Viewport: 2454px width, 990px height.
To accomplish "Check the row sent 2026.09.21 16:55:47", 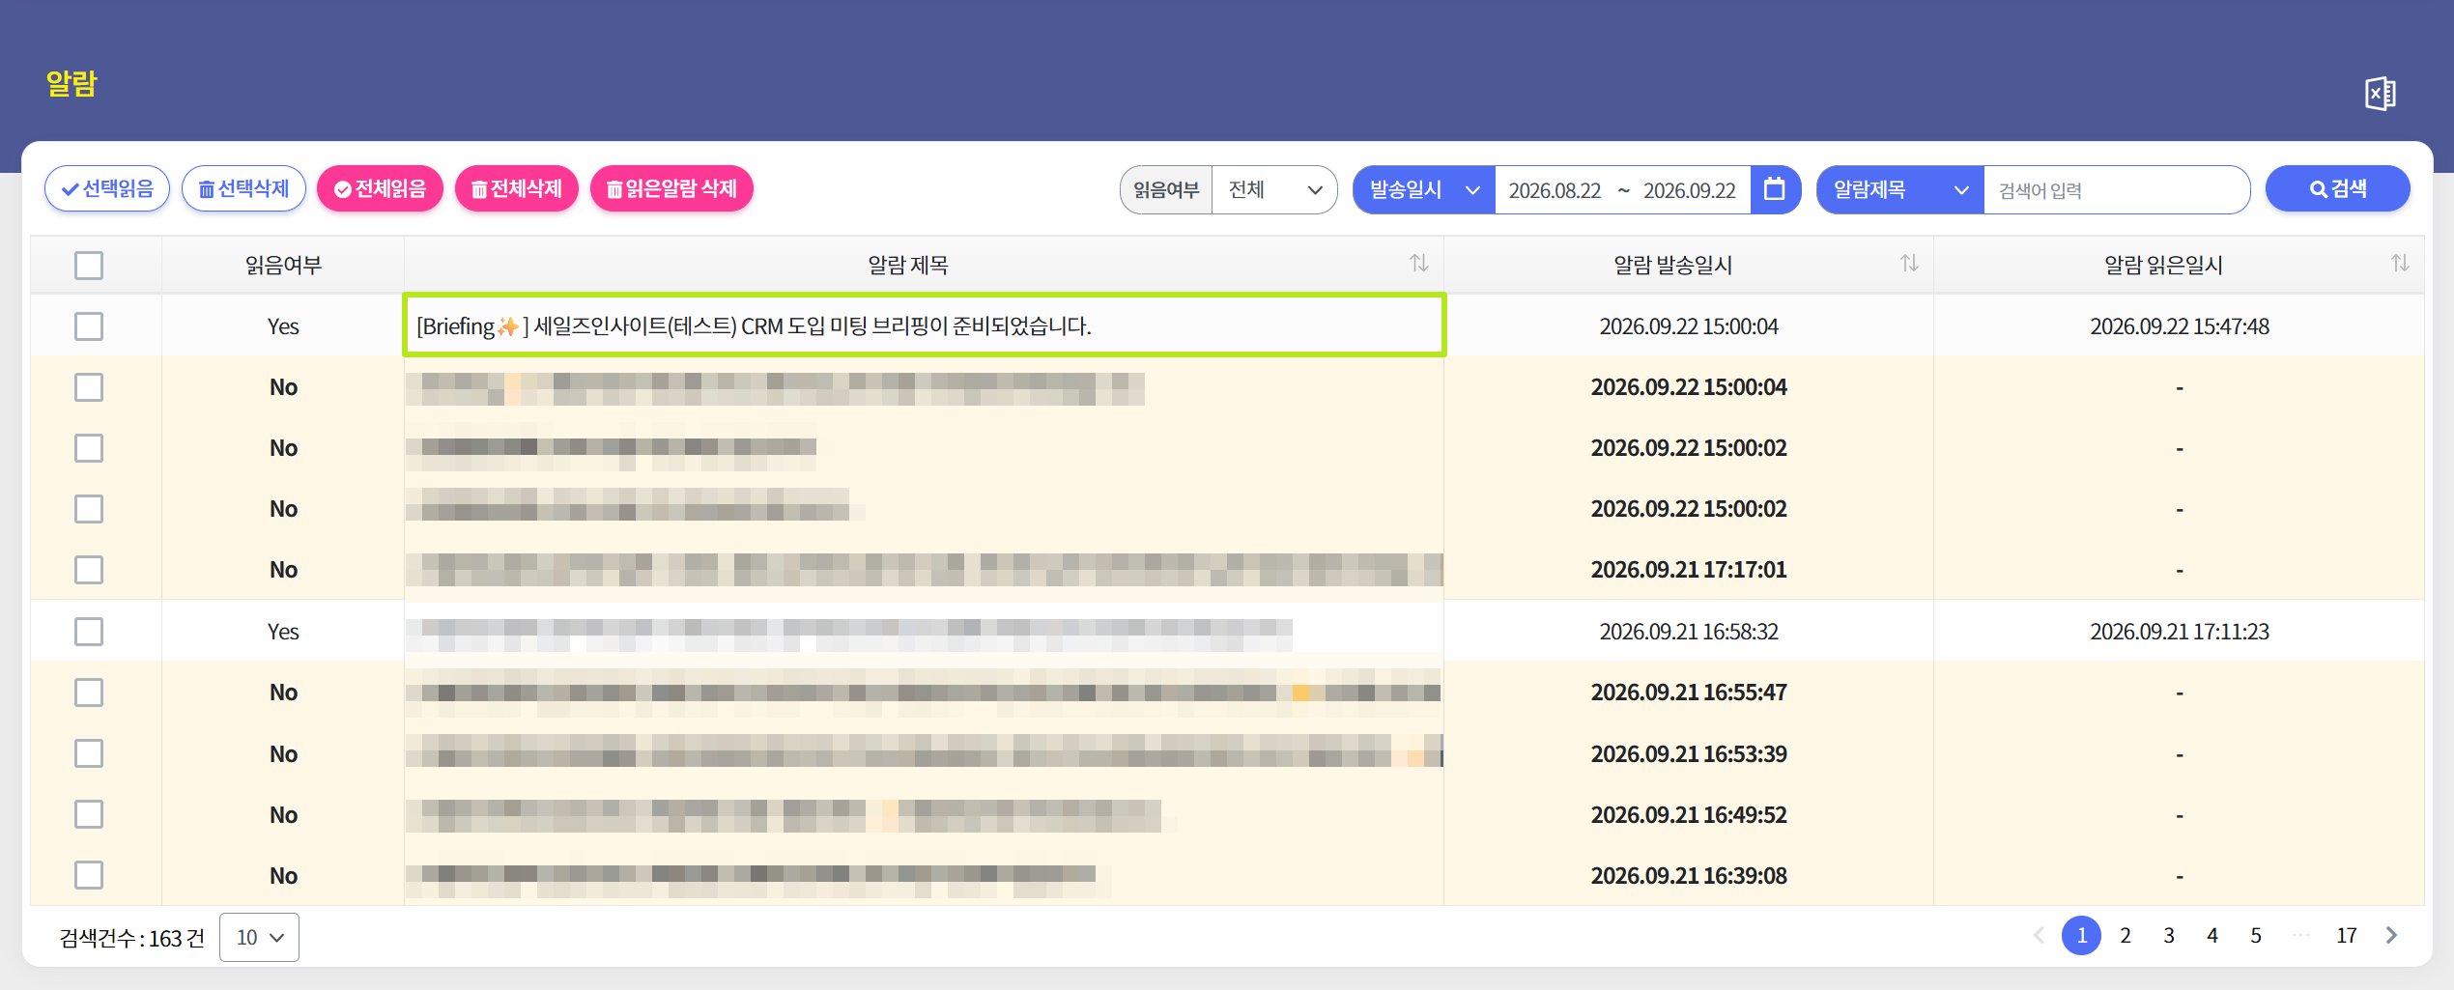I will [x=89, y=693].
